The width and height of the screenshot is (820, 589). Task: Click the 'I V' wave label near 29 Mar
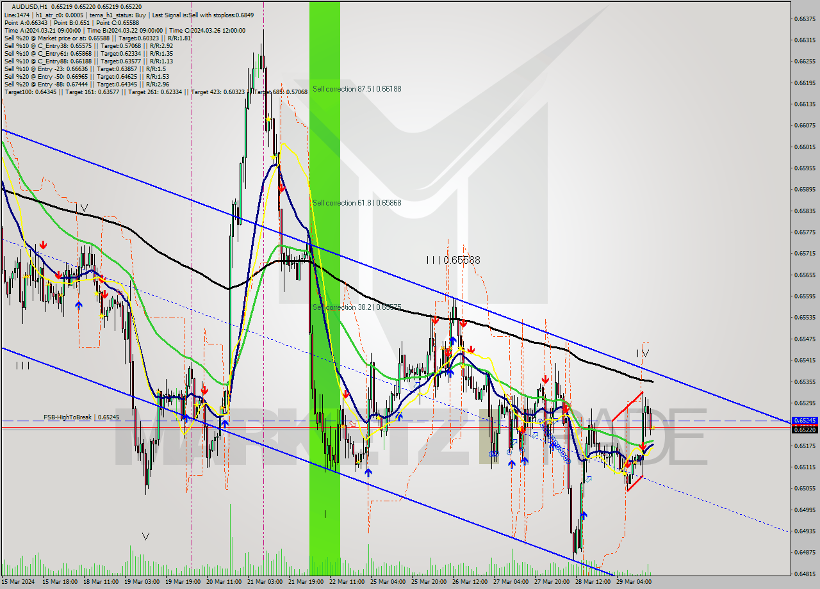point(643,353)
